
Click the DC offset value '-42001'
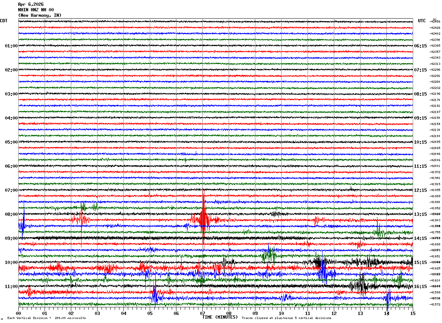pos(435,166)
